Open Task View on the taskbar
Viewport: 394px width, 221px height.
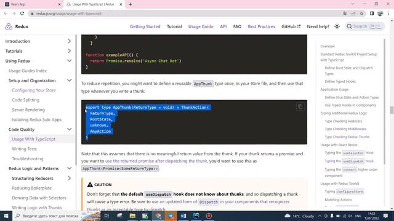[x=107, y=216]
